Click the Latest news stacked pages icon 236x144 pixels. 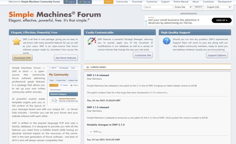coord(88,67)
